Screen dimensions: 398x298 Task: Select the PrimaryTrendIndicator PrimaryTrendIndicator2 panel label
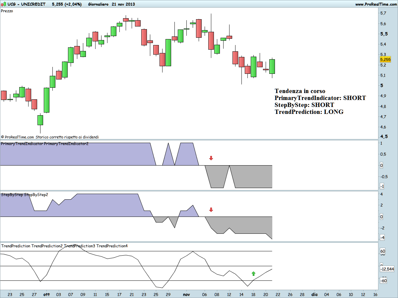[x=45, y=144]
